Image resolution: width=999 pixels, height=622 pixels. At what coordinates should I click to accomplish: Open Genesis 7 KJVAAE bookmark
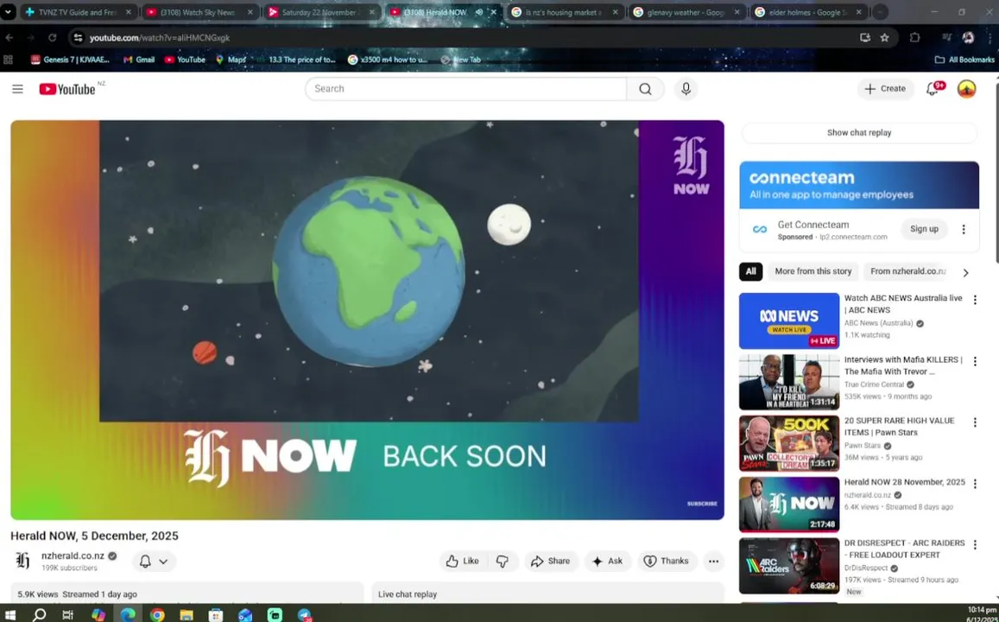(70, 60)
